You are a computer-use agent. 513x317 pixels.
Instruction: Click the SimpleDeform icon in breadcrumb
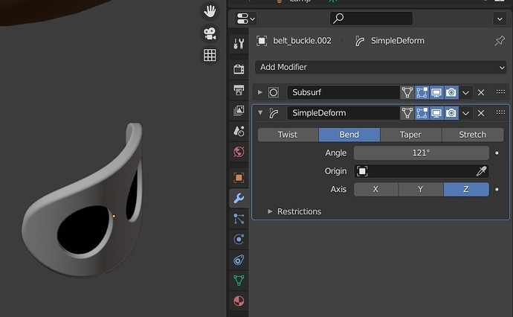coord(360,41)
